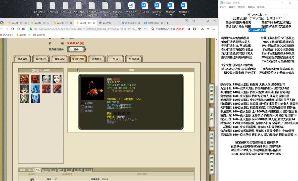The height and width of the screenshot is (181, 298).
Task: Reload the current browser page
Action: tap(13, 29)
